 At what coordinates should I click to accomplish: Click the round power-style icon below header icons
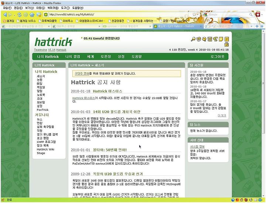(226, 44)
